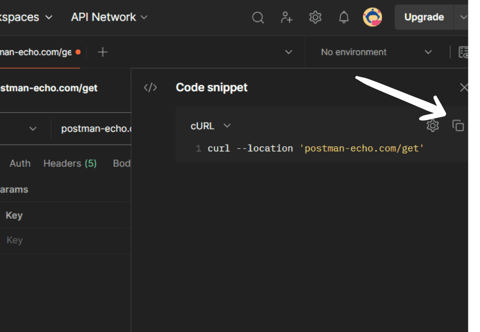Viewport: 480px width, 332px height.
Task: Expand the arrow next to Upgrade
Action: [x=462, y=17]
